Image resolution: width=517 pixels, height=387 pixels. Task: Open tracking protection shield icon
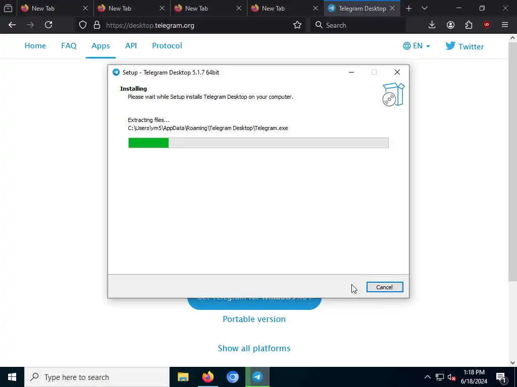(83, 25)
